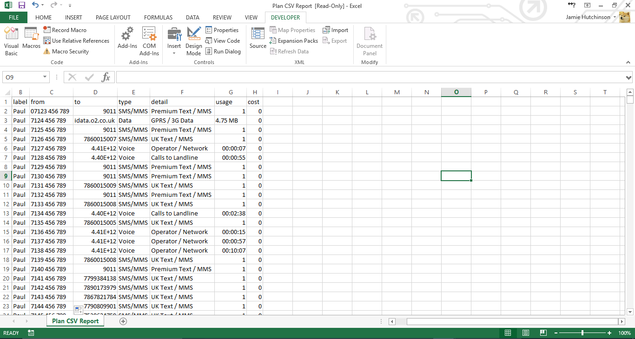This screenshot has width=635, height=339.
Task: Switch to Page Break Preview
Action: [543, 333]
